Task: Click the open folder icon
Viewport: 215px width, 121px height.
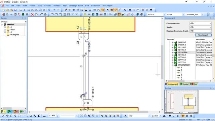Action: (x=7, y=10)
